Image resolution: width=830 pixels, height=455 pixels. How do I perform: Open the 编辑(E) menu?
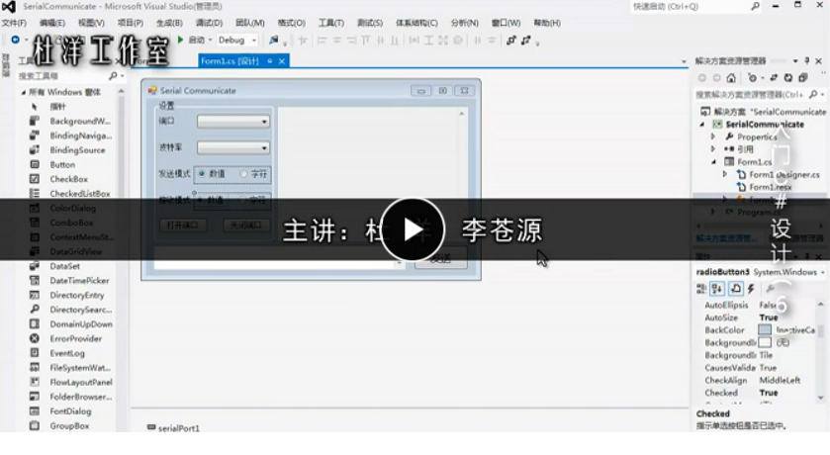51,23
